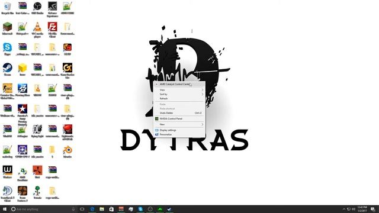The image size is (379, 213).
Task: Select the Terraria tree desktop icon
Action: [37, 191]
